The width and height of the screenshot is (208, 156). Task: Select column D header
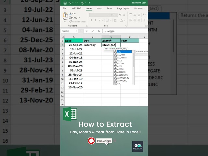pyautogui.click(x=130, y=37)
